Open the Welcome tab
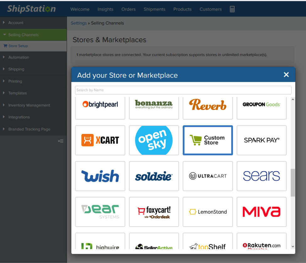The image size is (306, 263). (x=80, y=9)
